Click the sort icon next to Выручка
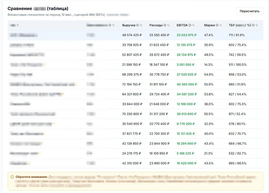Screen dimensions: 269x193 click(141, 25)
